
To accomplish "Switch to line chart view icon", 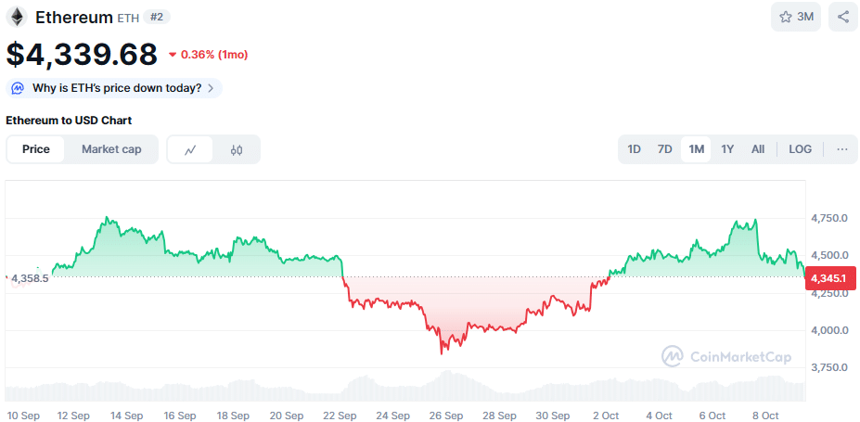I will (x=190, y=149).
